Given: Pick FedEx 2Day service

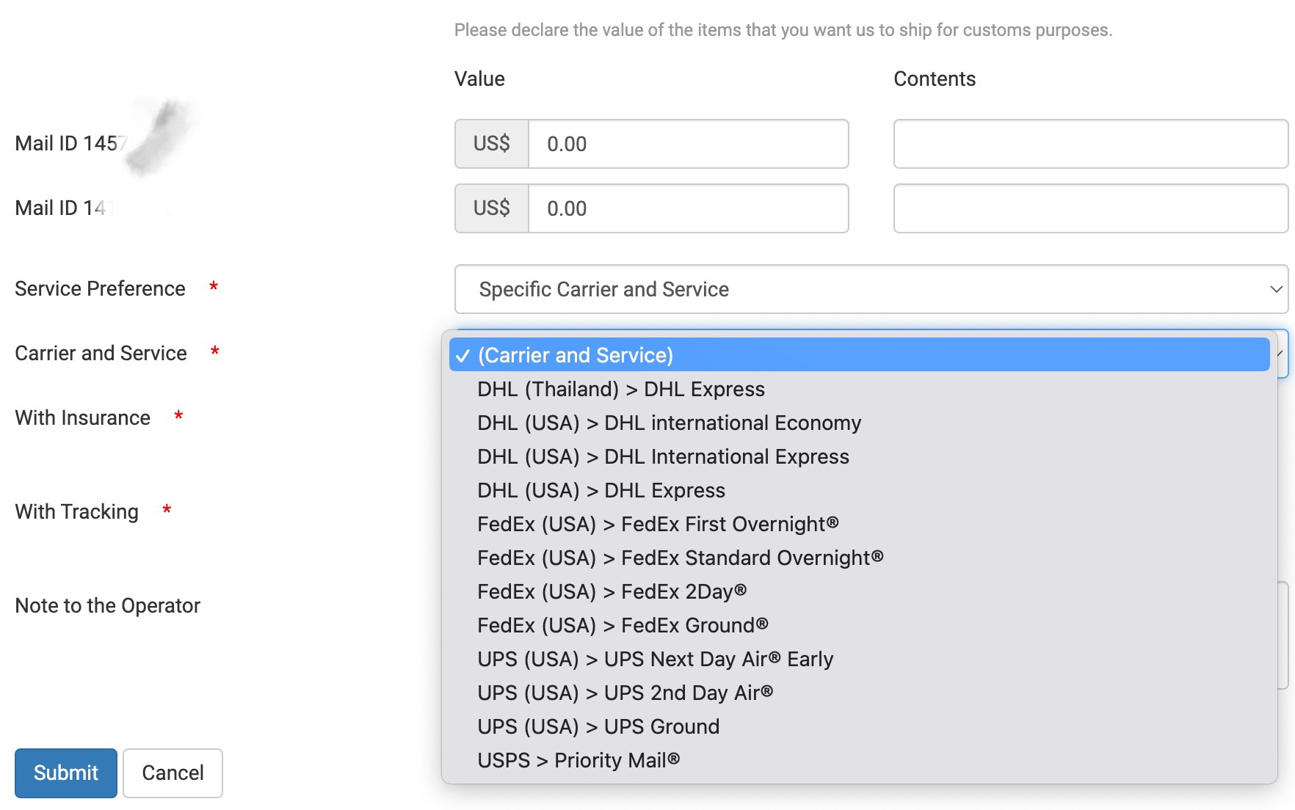Looking at the screenshot, I should [859, 591].
